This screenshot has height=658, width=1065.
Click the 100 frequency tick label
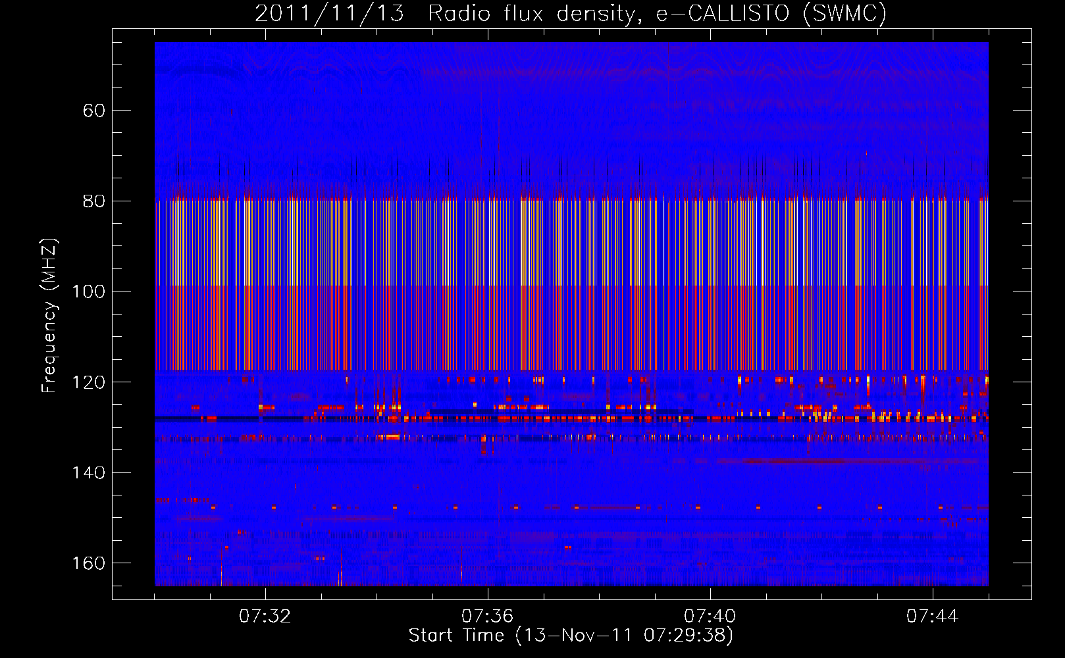point(89,291)
